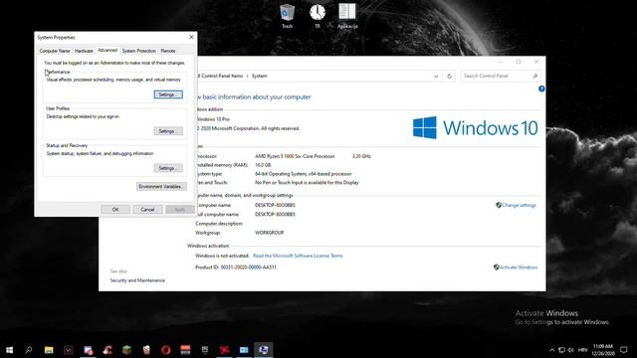The width and height of the screenshot is (637, 358).
Task: Select the Advanced tab
Action: tap(107, 50)
